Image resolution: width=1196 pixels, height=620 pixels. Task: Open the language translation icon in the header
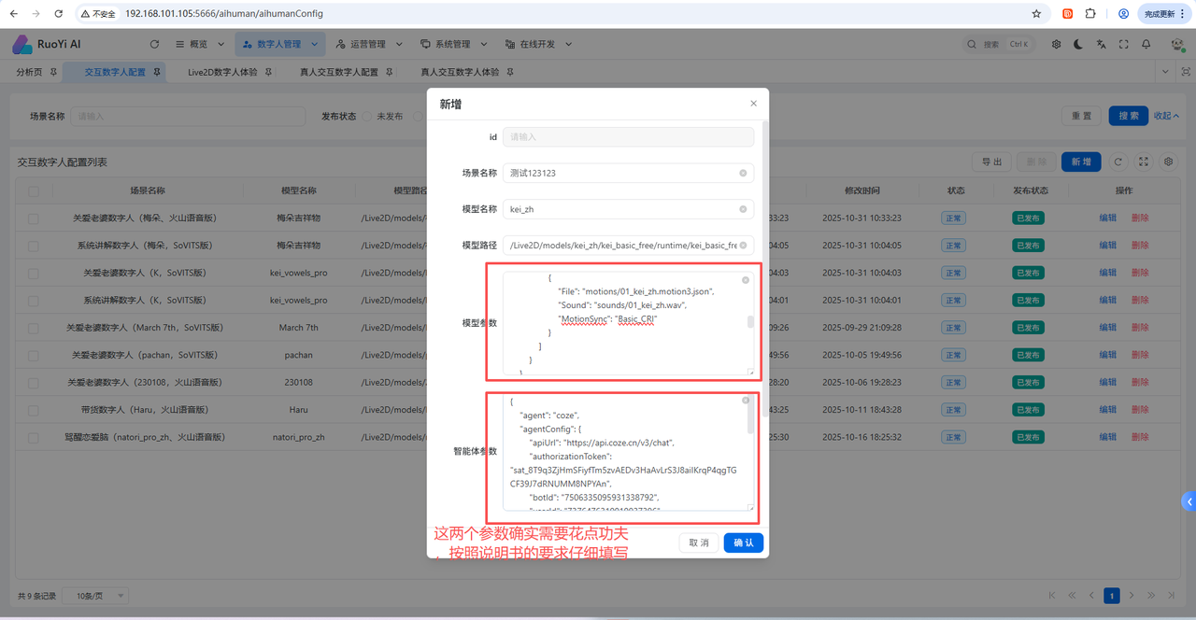click(x=1101, y=44)
